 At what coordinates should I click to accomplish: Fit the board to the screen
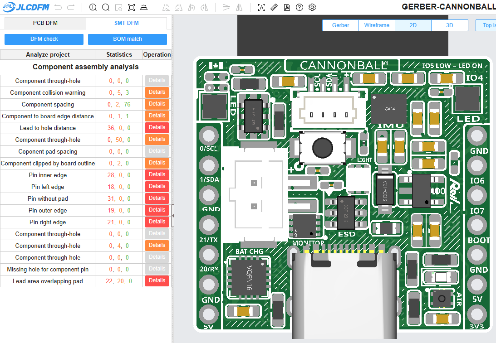click(x=131, y=7)
